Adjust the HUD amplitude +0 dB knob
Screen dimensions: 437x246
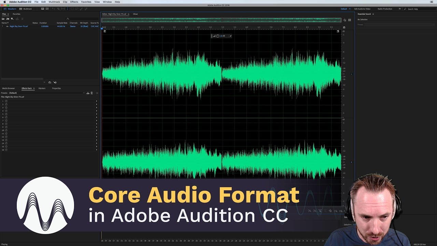click(217, 36)
